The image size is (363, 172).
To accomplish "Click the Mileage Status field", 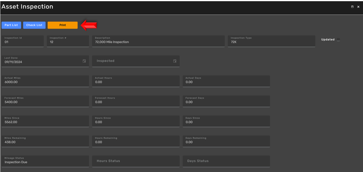I will click(45, 161).
